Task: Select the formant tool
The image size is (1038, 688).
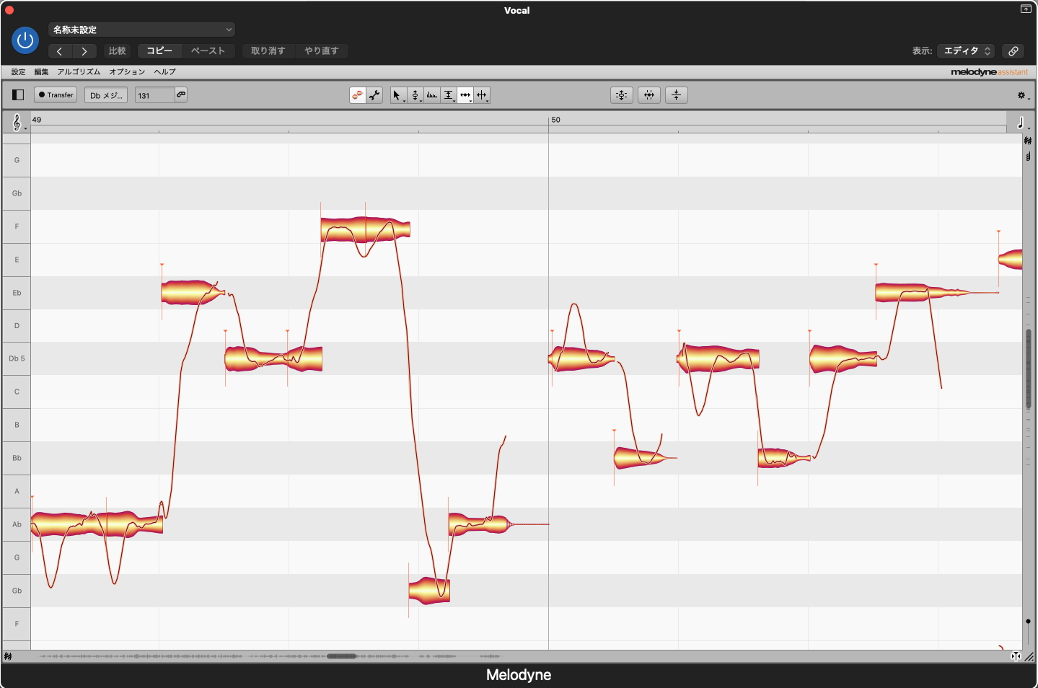Action: coord(432,95)
